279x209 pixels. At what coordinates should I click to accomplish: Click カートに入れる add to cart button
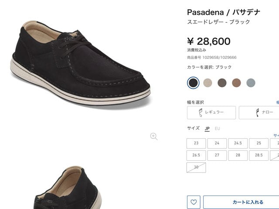pos(242,202)
